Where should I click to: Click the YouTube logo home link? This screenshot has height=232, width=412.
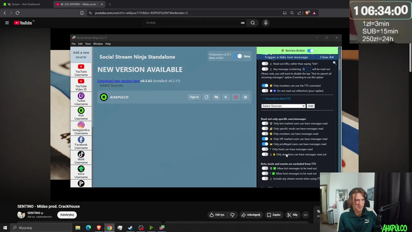pyautogui.click(x=23, y=23)
